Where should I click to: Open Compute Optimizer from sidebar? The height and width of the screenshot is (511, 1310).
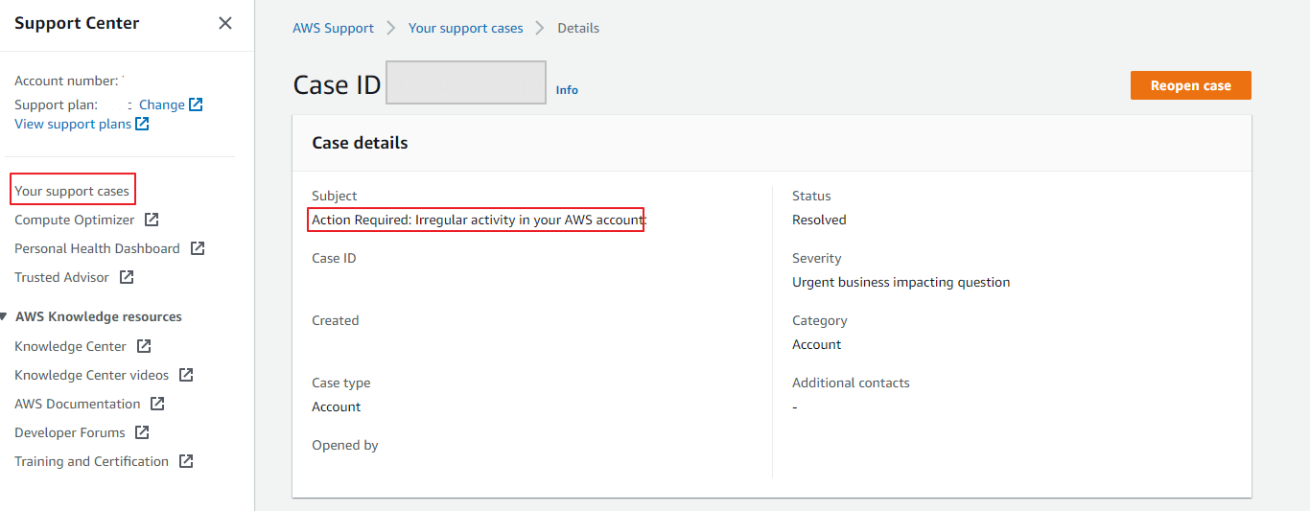[75, 220]
